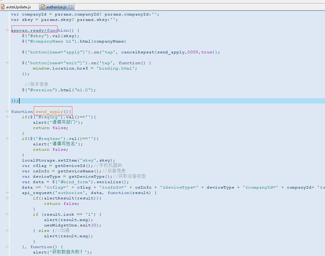Click the highlighted }); line
Screen dimensions: 325x256
tap(168, 101)
